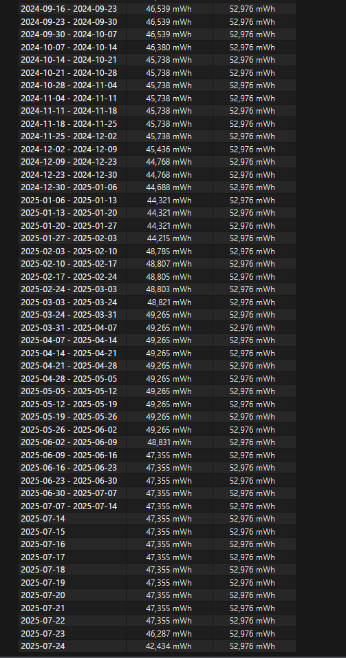Screen dimensions: 346x658
Task: Click the 42,434 mWh capacity value
Action: [x=169, y=646]
